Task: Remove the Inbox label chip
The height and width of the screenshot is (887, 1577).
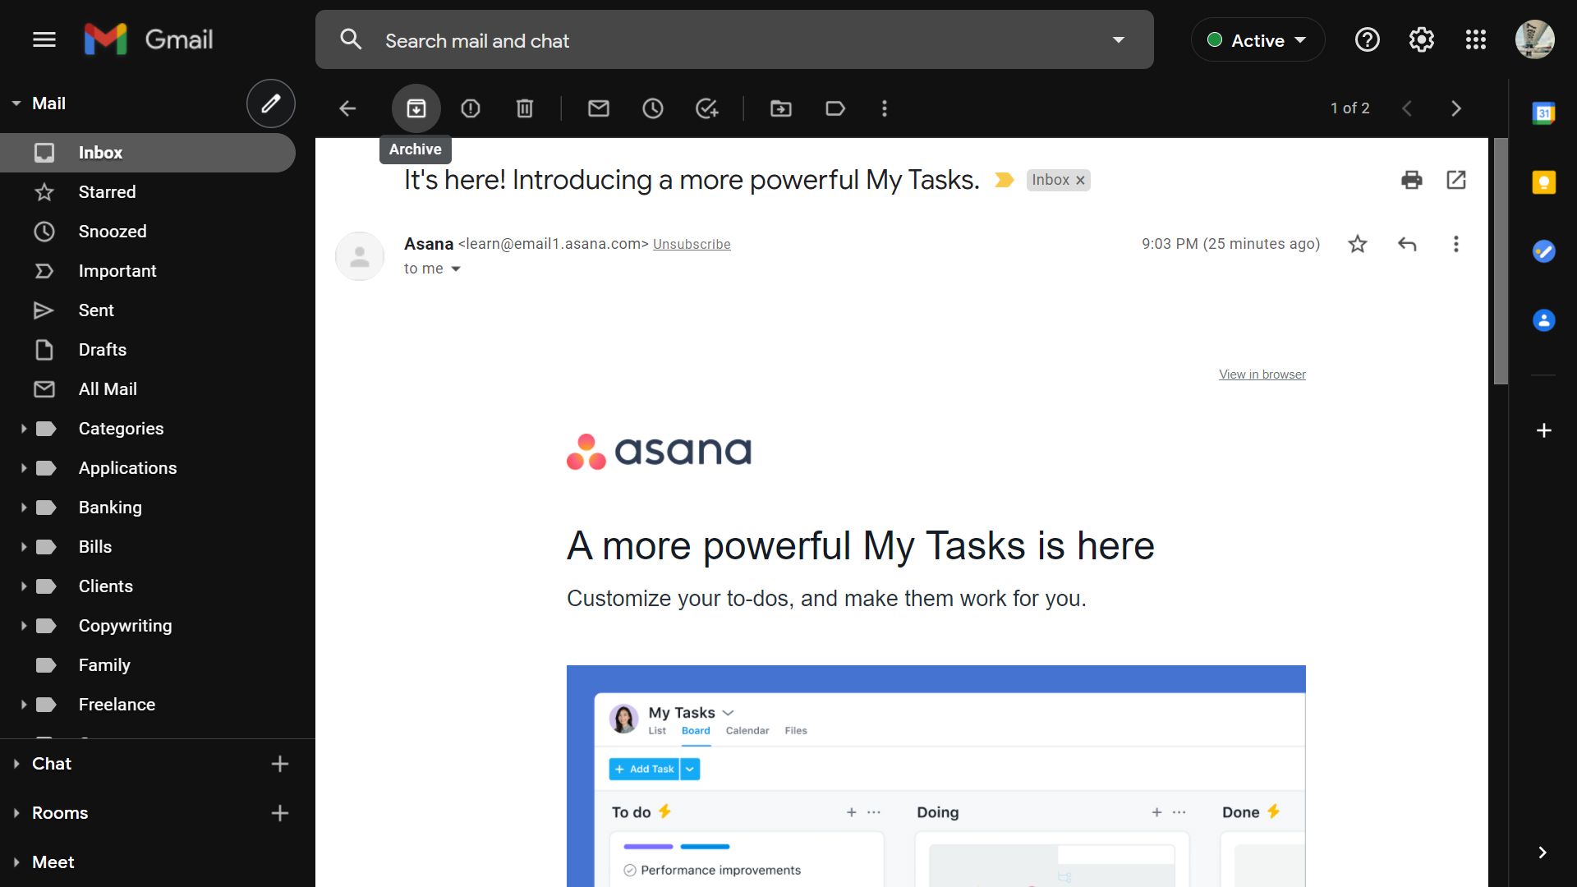Action: 1080,180
